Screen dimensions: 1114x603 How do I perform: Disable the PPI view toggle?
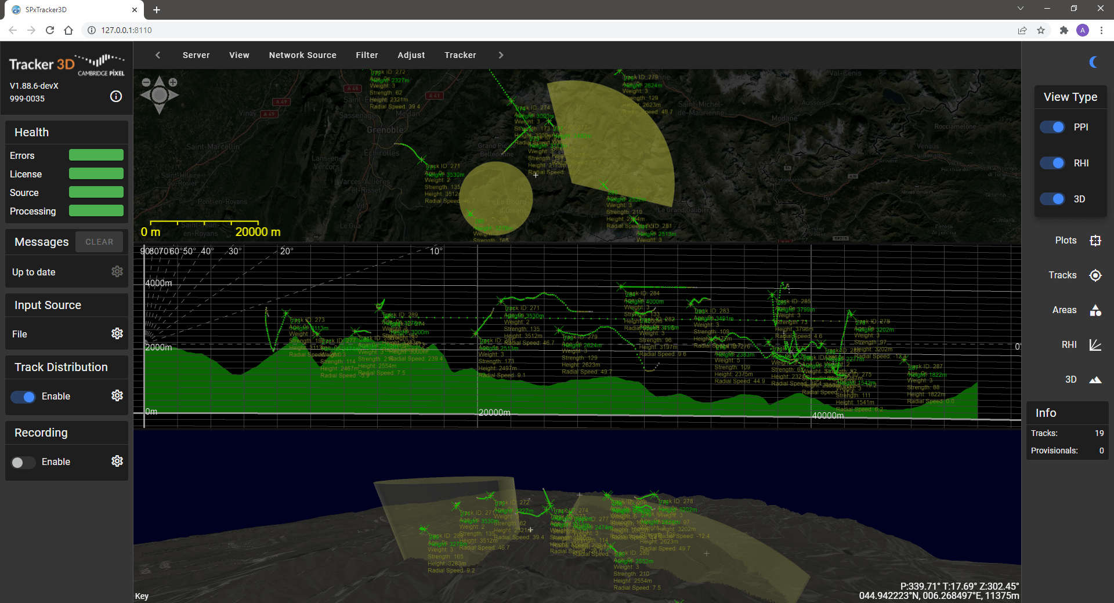coord(1052,127)
